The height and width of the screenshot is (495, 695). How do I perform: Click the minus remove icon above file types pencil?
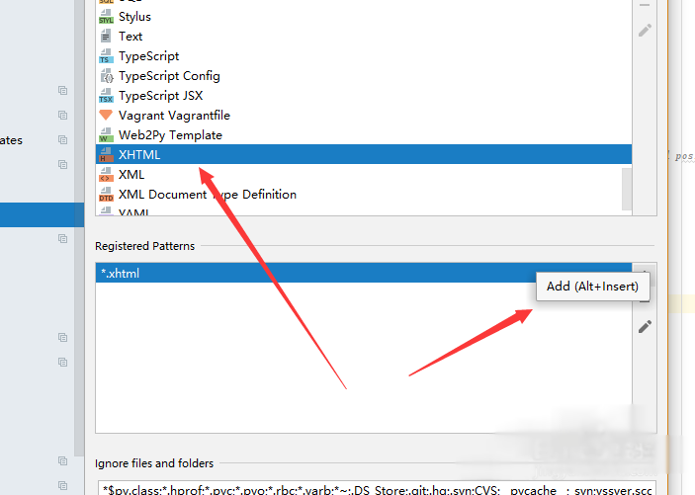[645, 5]
